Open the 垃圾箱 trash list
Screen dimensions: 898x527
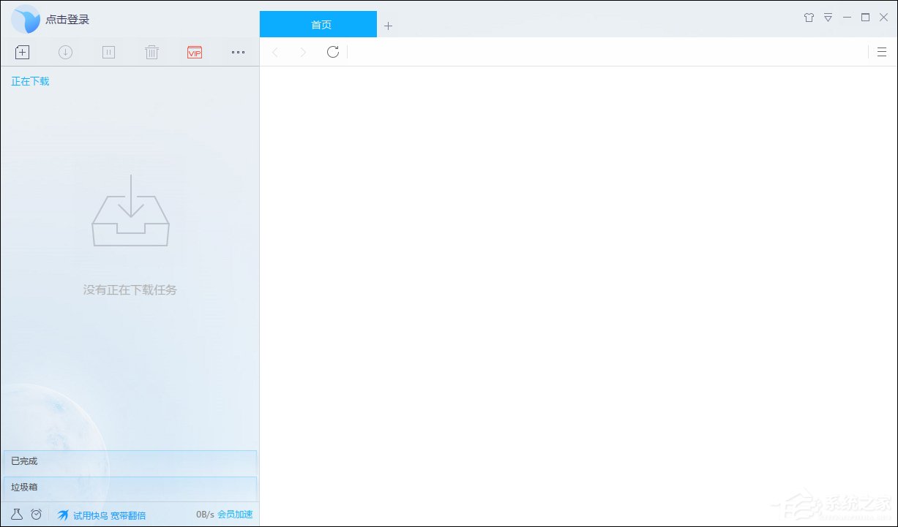130,488
